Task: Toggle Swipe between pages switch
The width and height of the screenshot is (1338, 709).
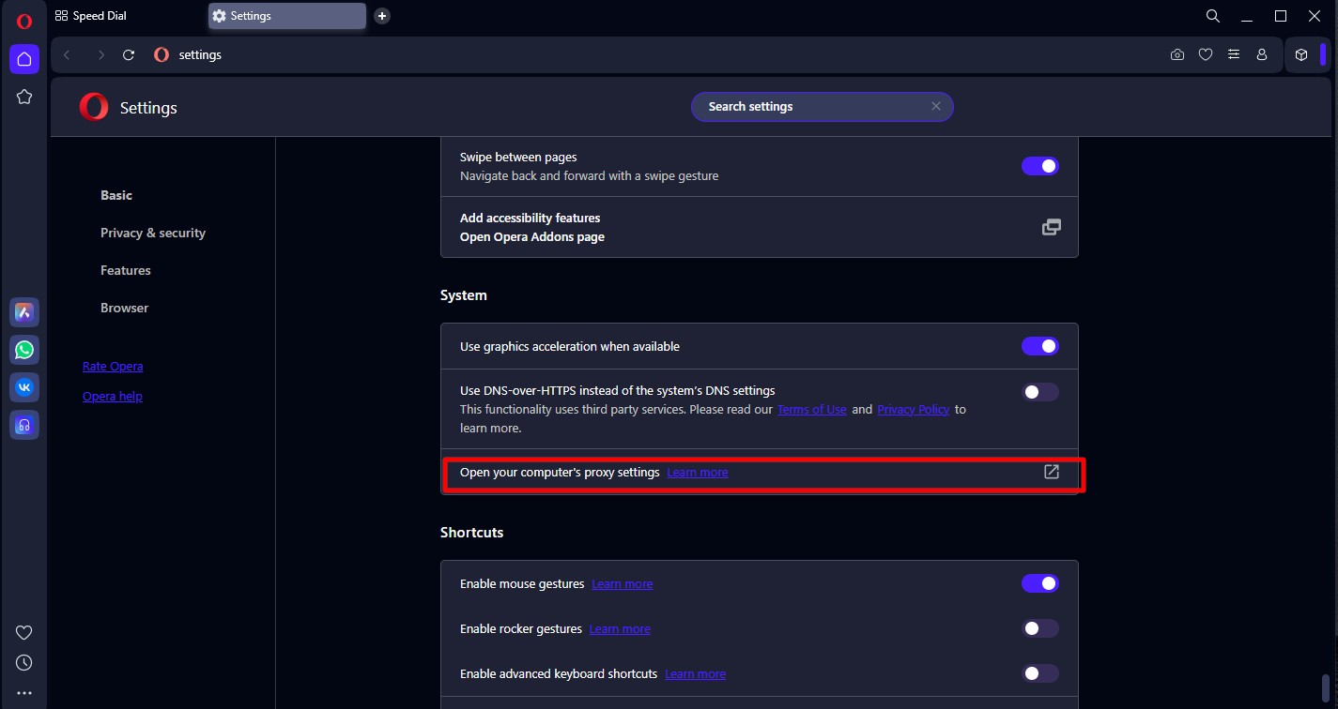Action: [x=1039, y=166]
